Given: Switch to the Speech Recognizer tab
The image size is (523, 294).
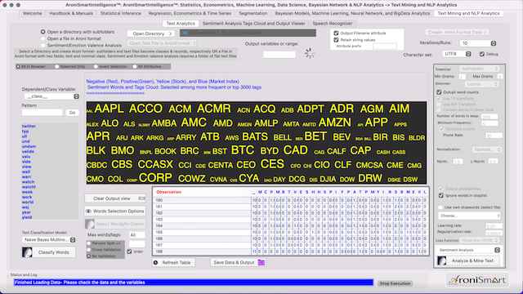Looking at the screenshot, I should click(x=333, y=24).
